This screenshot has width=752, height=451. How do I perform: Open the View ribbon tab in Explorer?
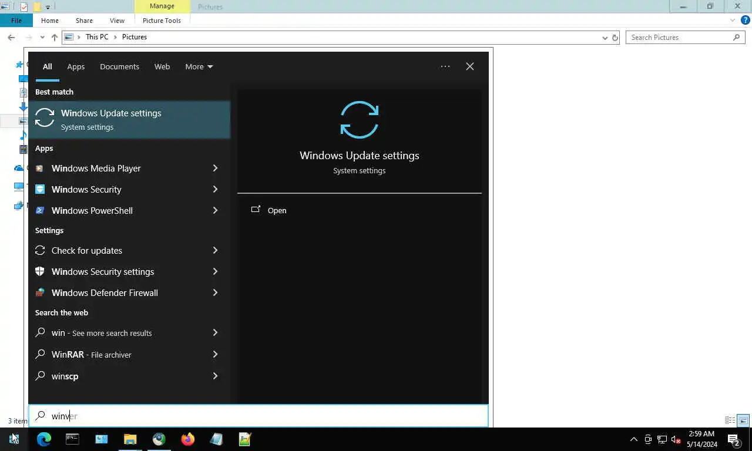coord(117,21)
